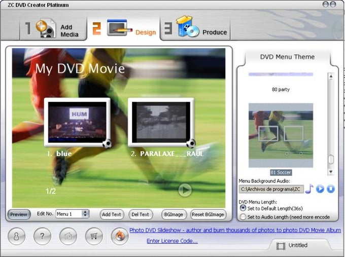Browse audio with the music note icon
This screenshot has width=345, height=257.
(309, 189)
